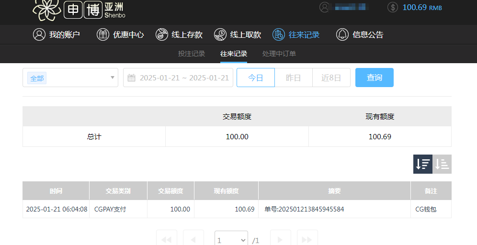Select the 今日 date range option
The height and width of the screenshot is (245, 477).
coord(256,78)
